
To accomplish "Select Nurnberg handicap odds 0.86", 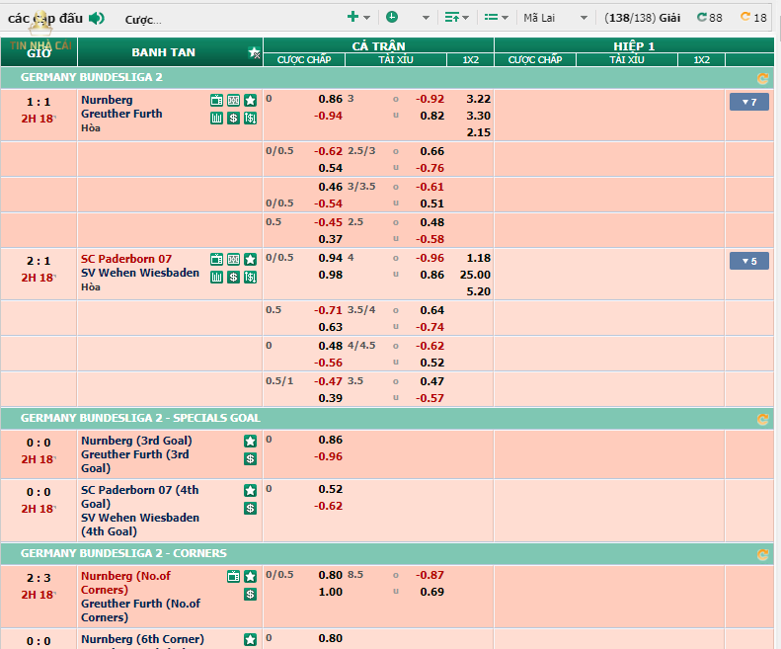I will point(330,99).
